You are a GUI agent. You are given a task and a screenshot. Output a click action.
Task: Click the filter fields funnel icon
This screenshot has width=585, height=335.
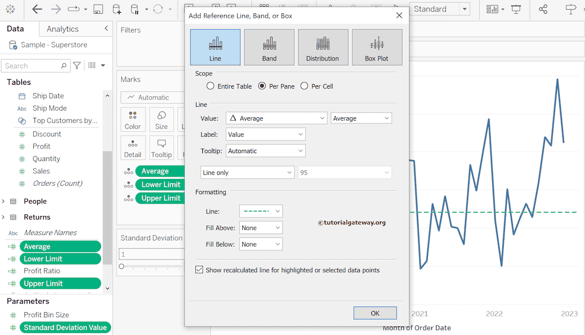click(x=77, y=66)
